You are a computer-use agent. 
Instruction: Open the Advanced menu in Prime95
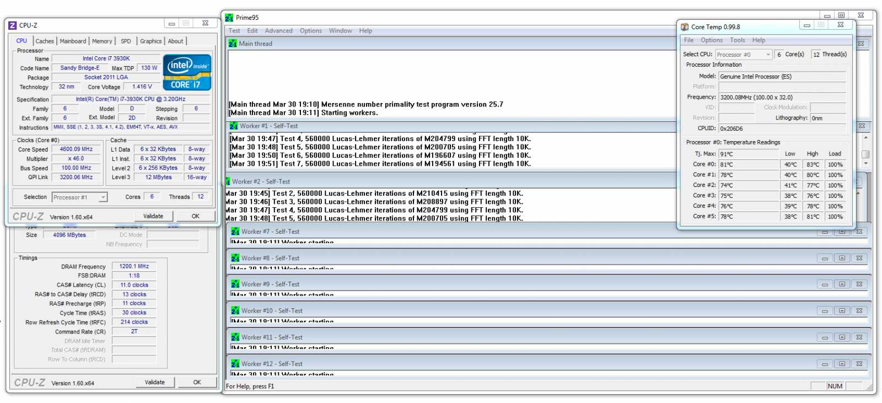[x=278, y=31]
